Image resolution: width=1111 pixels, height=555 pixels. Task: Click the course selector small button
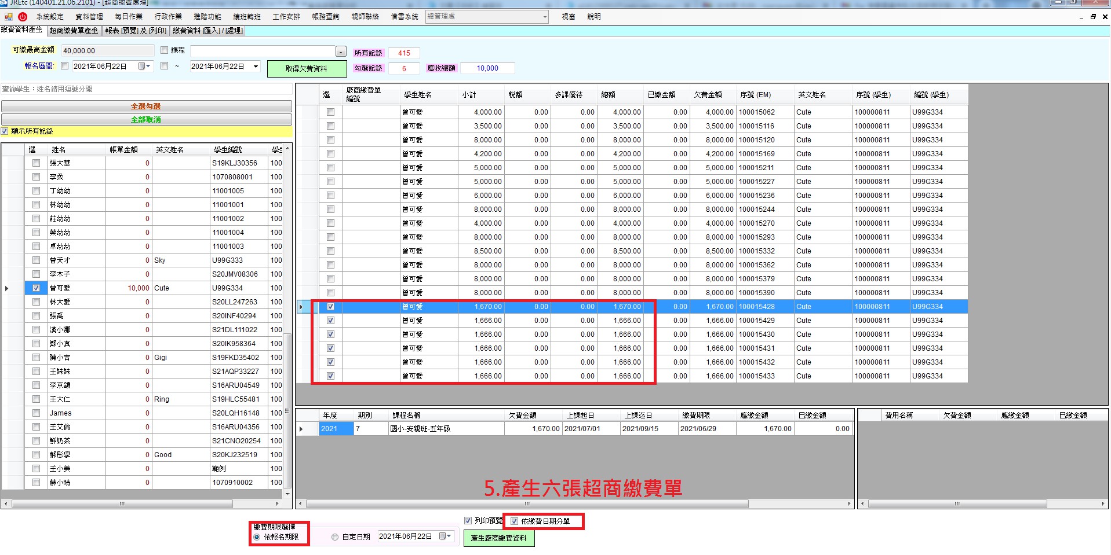(341, 52)
